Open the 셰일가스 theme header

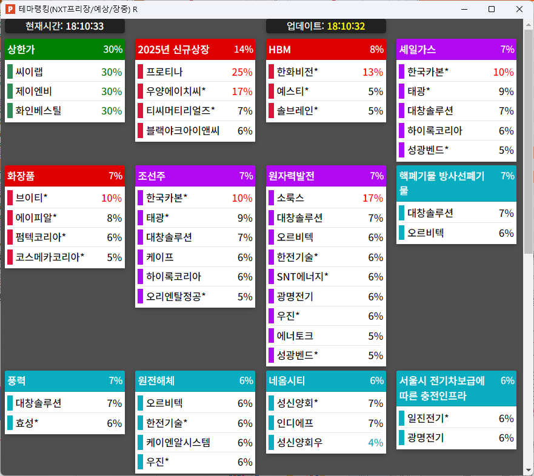click(456, 50)
